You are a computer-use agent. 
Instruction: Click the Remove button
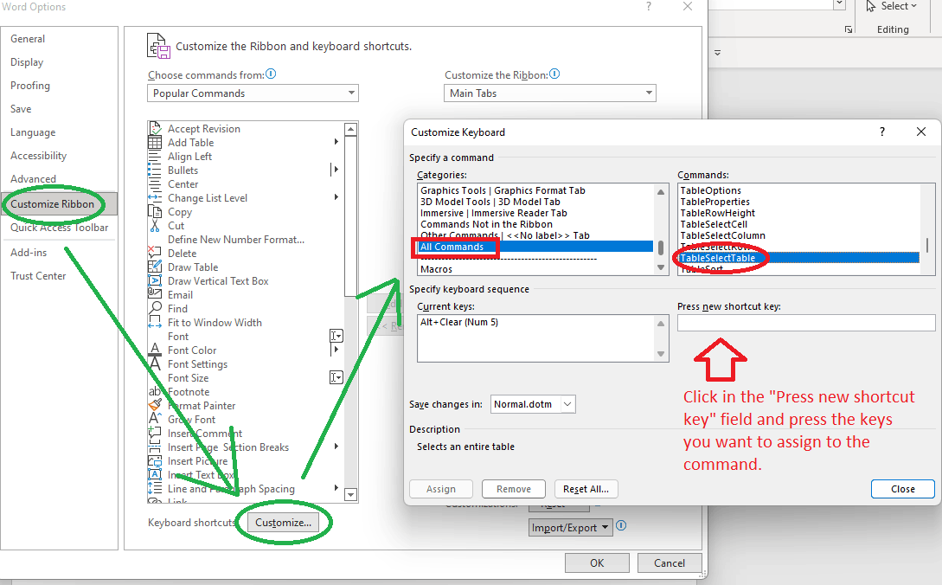[x=514, y=489]
